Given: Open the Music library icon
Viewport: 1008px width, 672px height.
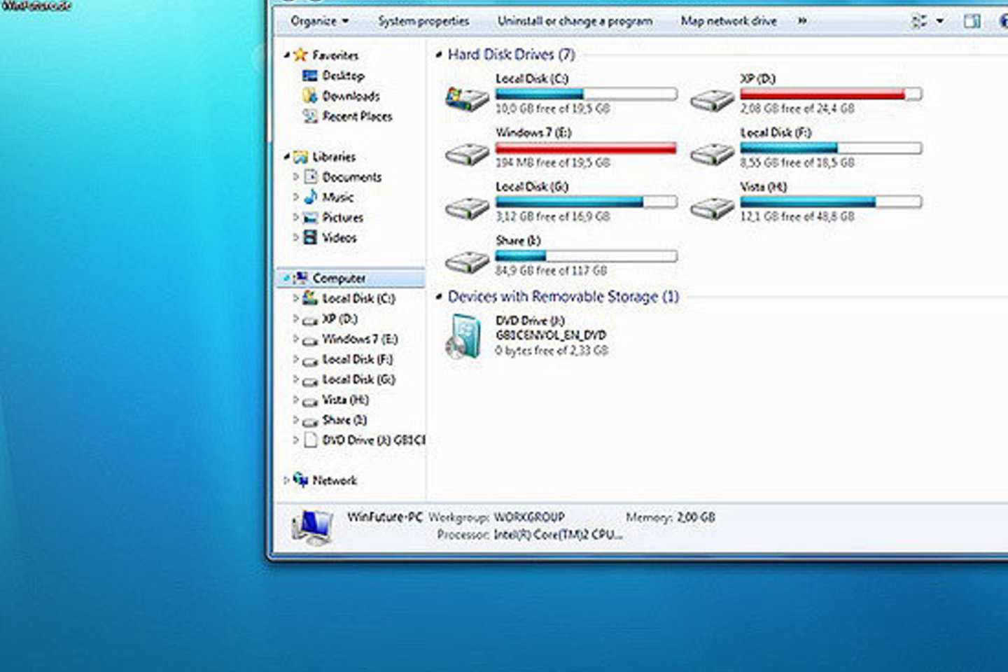Looking at the screenshot, I should pyautogui.click(x=310, y=197).
